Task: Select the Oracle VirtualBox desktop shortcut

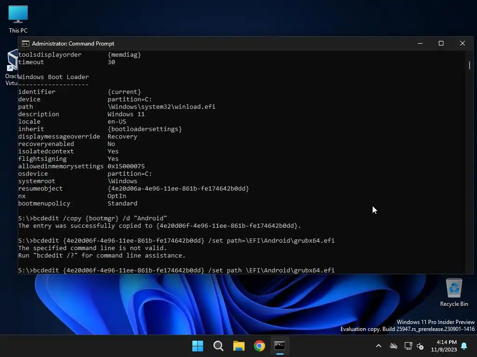Action: click(12, 68)
